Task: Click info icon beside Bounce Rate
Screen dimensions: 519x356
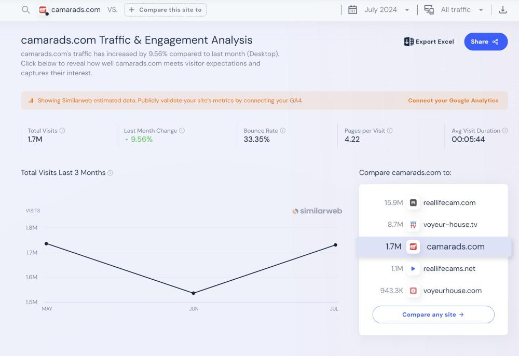Action: coord(283,131)
